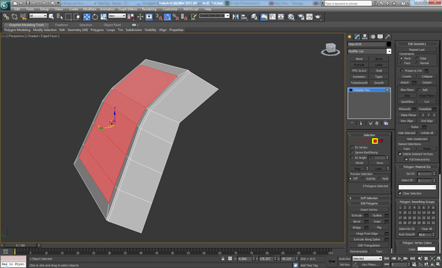
Task: Open the Material Editor icon
Action: [x=291, y=17]
